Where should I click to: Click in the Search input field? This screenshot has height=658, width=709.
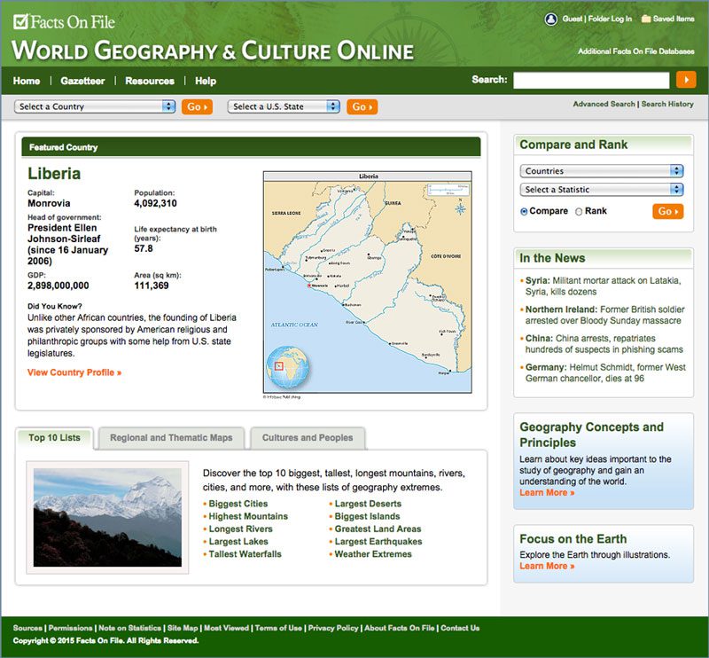point(591,80)
